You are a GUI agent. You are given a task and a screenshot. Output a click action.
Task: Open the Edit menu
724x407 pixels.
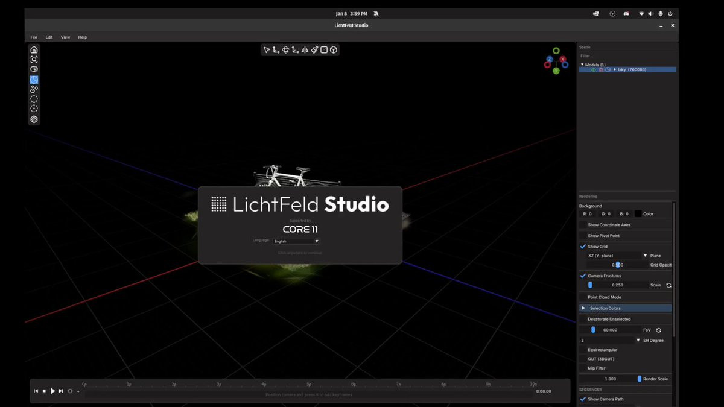tap(49, 37)
